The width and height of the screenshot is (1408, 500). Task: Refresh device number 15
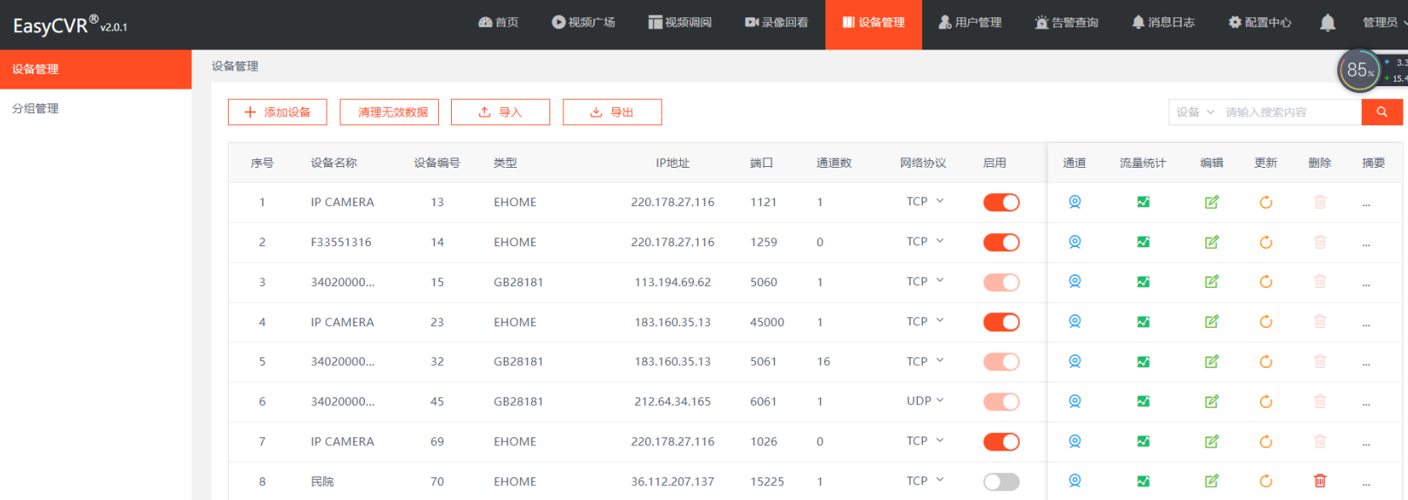(x=1266, y=282)
